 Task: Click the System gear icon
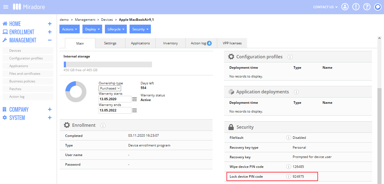5,118
